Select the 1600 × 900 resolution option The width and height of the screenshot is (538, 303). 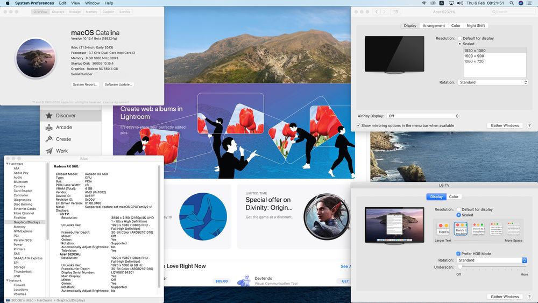click(474, 56)
